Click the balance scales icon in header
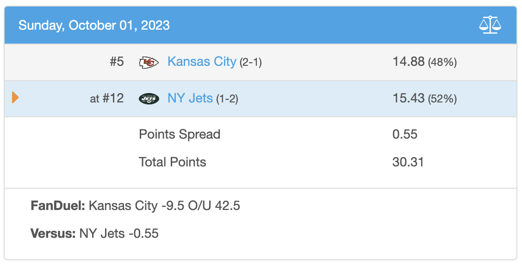 pos(490,25)
